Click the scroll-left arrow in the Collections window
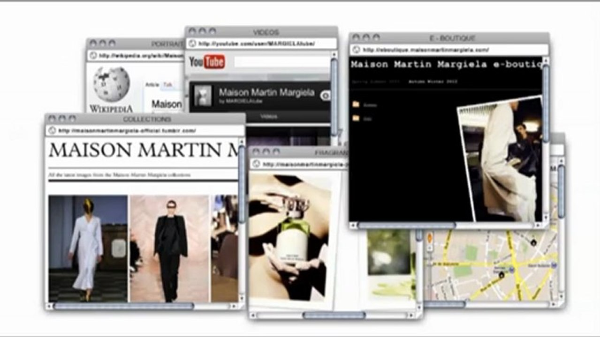 point(49,307)
